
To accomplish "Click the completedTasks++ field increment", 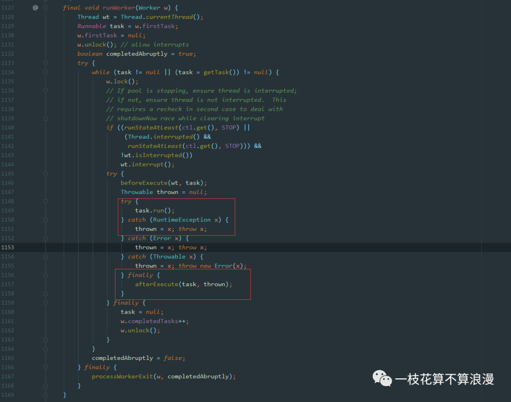I will click(x=157, y=321).
